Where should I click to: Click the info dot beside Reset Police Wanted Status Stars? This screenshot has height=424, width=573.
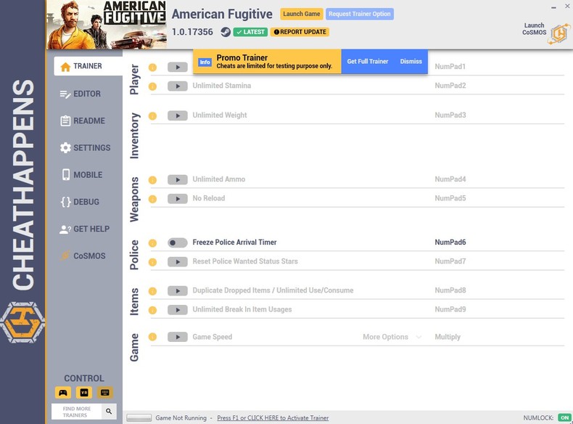point(152,262)
